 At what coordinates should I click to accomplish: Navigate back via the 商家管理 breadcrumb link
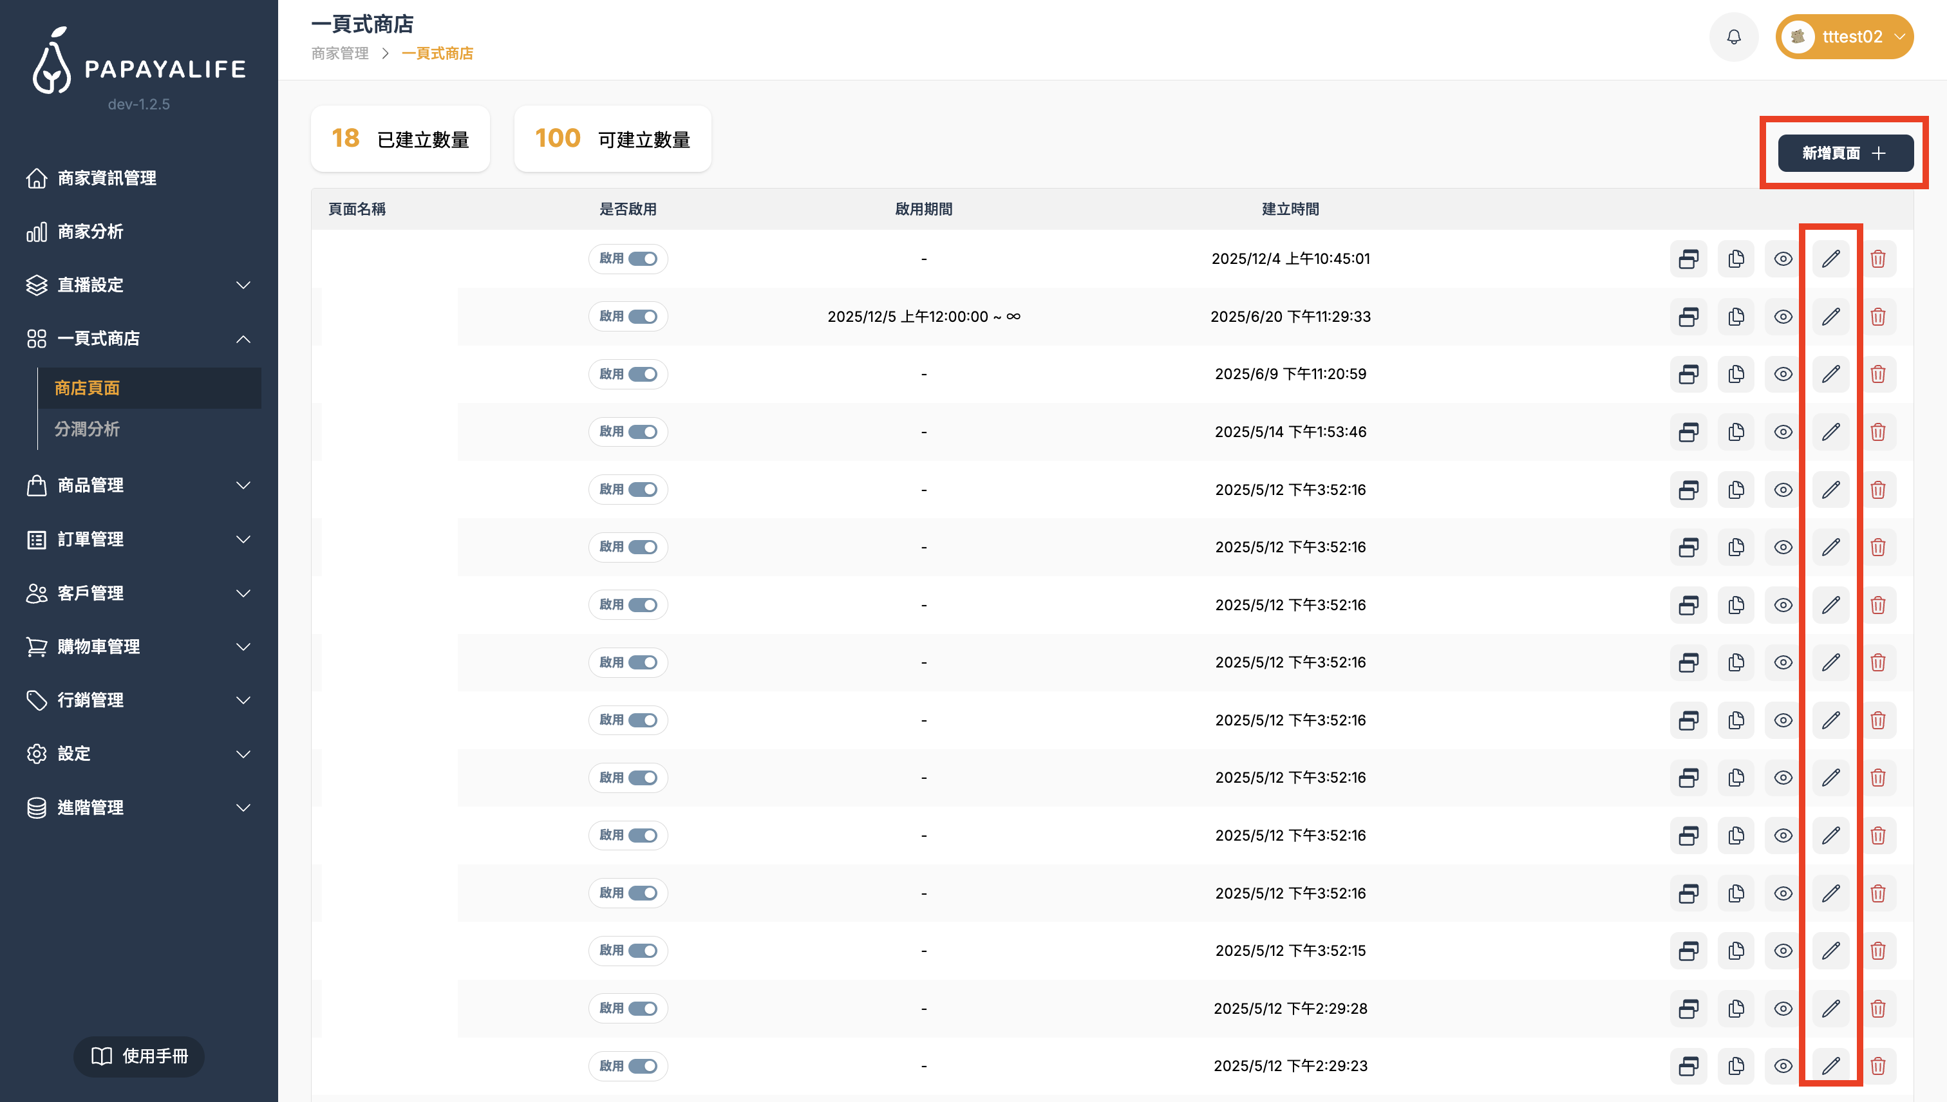339,53
